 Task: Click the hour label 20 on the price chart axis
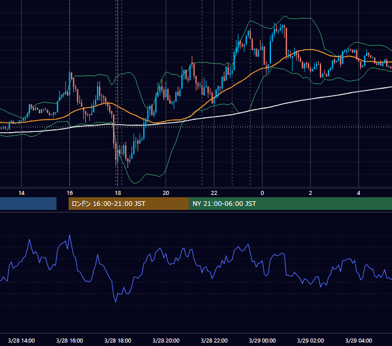(166, 193)
